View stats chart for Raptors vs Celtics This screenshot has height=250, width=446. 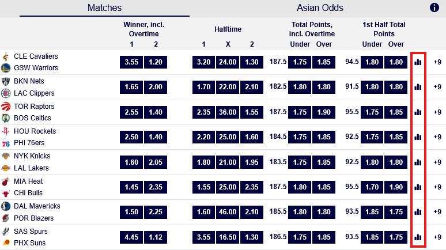(x=418, y=112)
